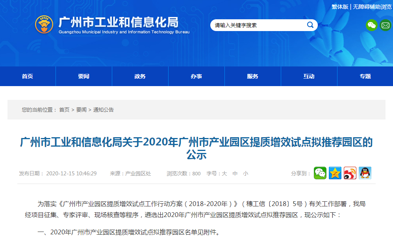
Task: Open the green email envelope icon
Action: click(x=386, y=25)
